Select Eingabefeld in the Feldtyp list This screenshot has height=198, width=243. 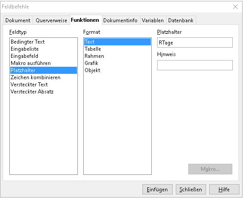click(44, 56)
